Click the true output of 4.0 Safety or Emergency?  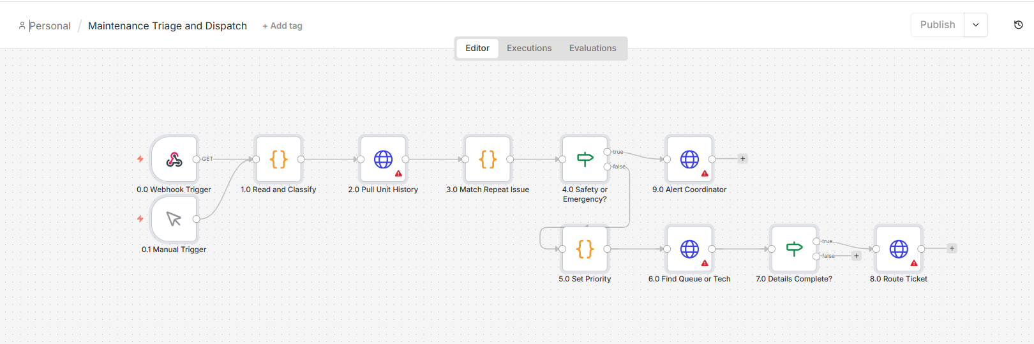(x=607, y=152)
